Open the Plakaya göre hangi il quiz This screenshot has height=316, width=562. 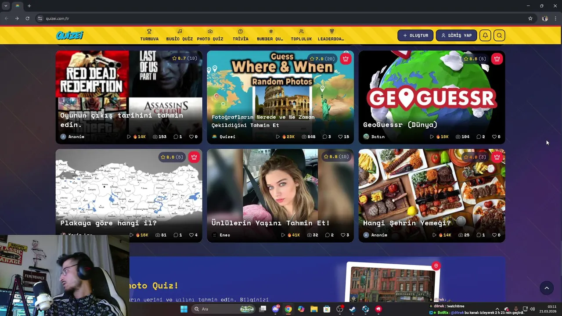pos(129,195)
